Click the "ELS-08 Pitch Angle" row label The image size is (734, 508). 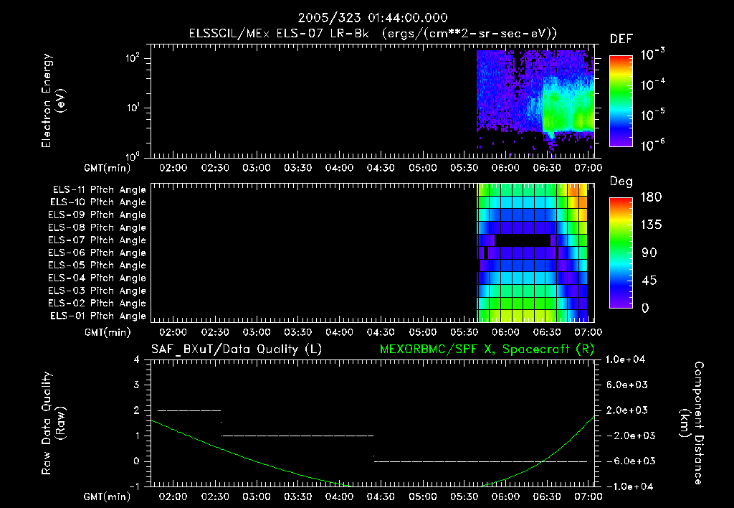[x=97, y=227]
